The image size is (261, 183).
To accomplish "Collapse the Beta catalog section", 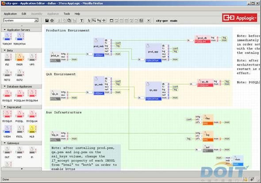I will [x=5, y=51].
